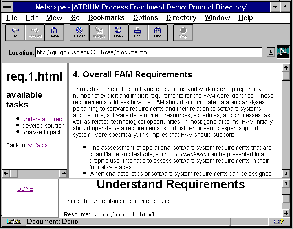293x229 pixels.
Task: Click the DONE link
Action: click(x=25, y=189)
